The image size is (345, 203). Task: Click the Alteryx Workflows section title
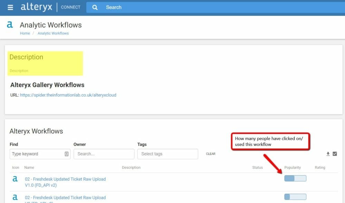click(x=36, y=131)
